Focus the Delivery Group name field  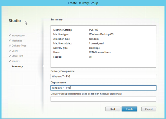[103, 76]
